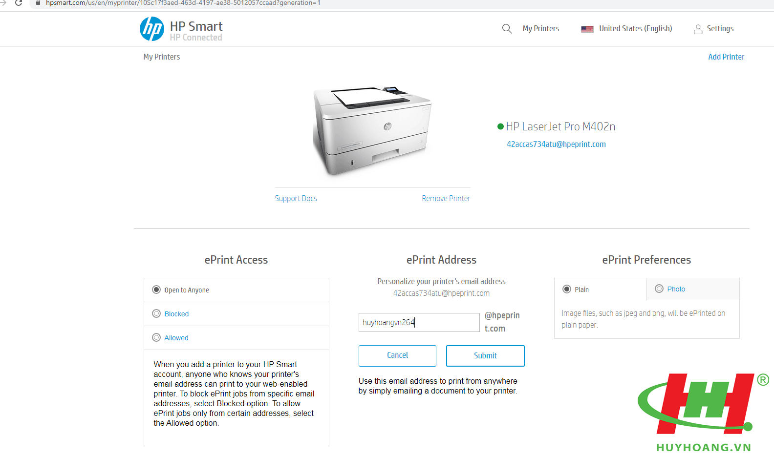Click 'When you add a printer' explanation
This screenshot has width=774, height=456.
pos(234,394)
